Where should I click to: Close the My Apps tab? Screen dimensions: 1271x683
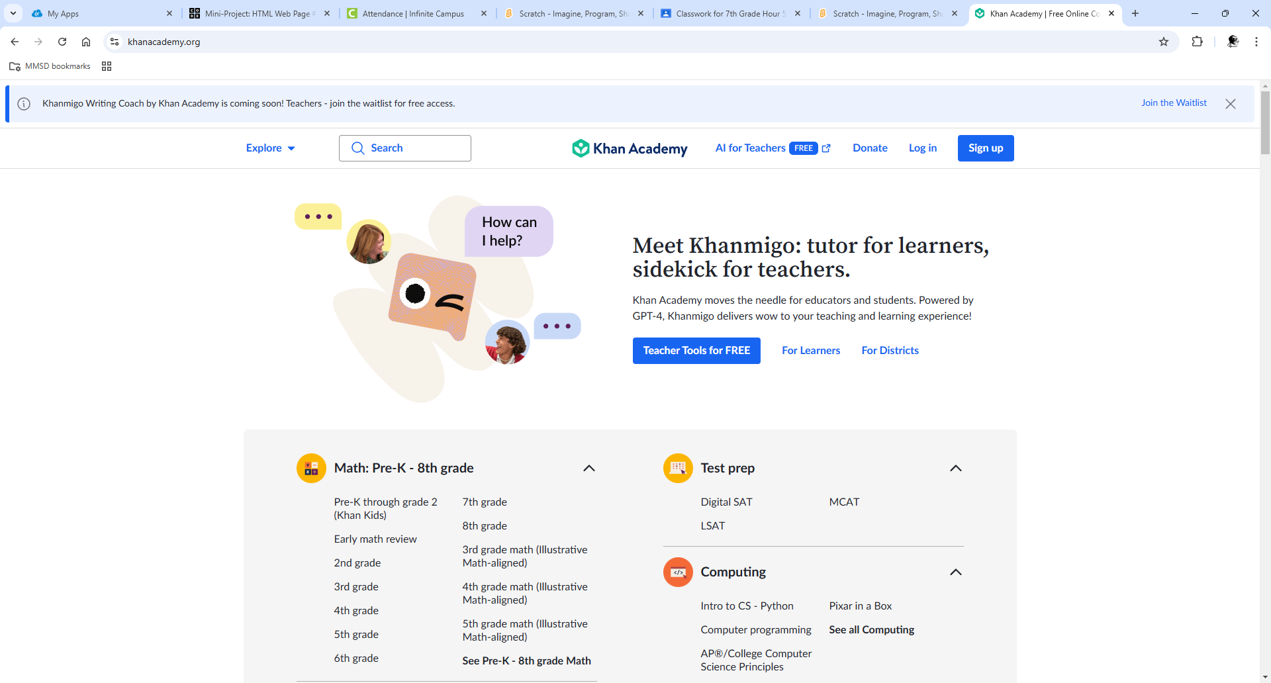click(x=169, y=13)
